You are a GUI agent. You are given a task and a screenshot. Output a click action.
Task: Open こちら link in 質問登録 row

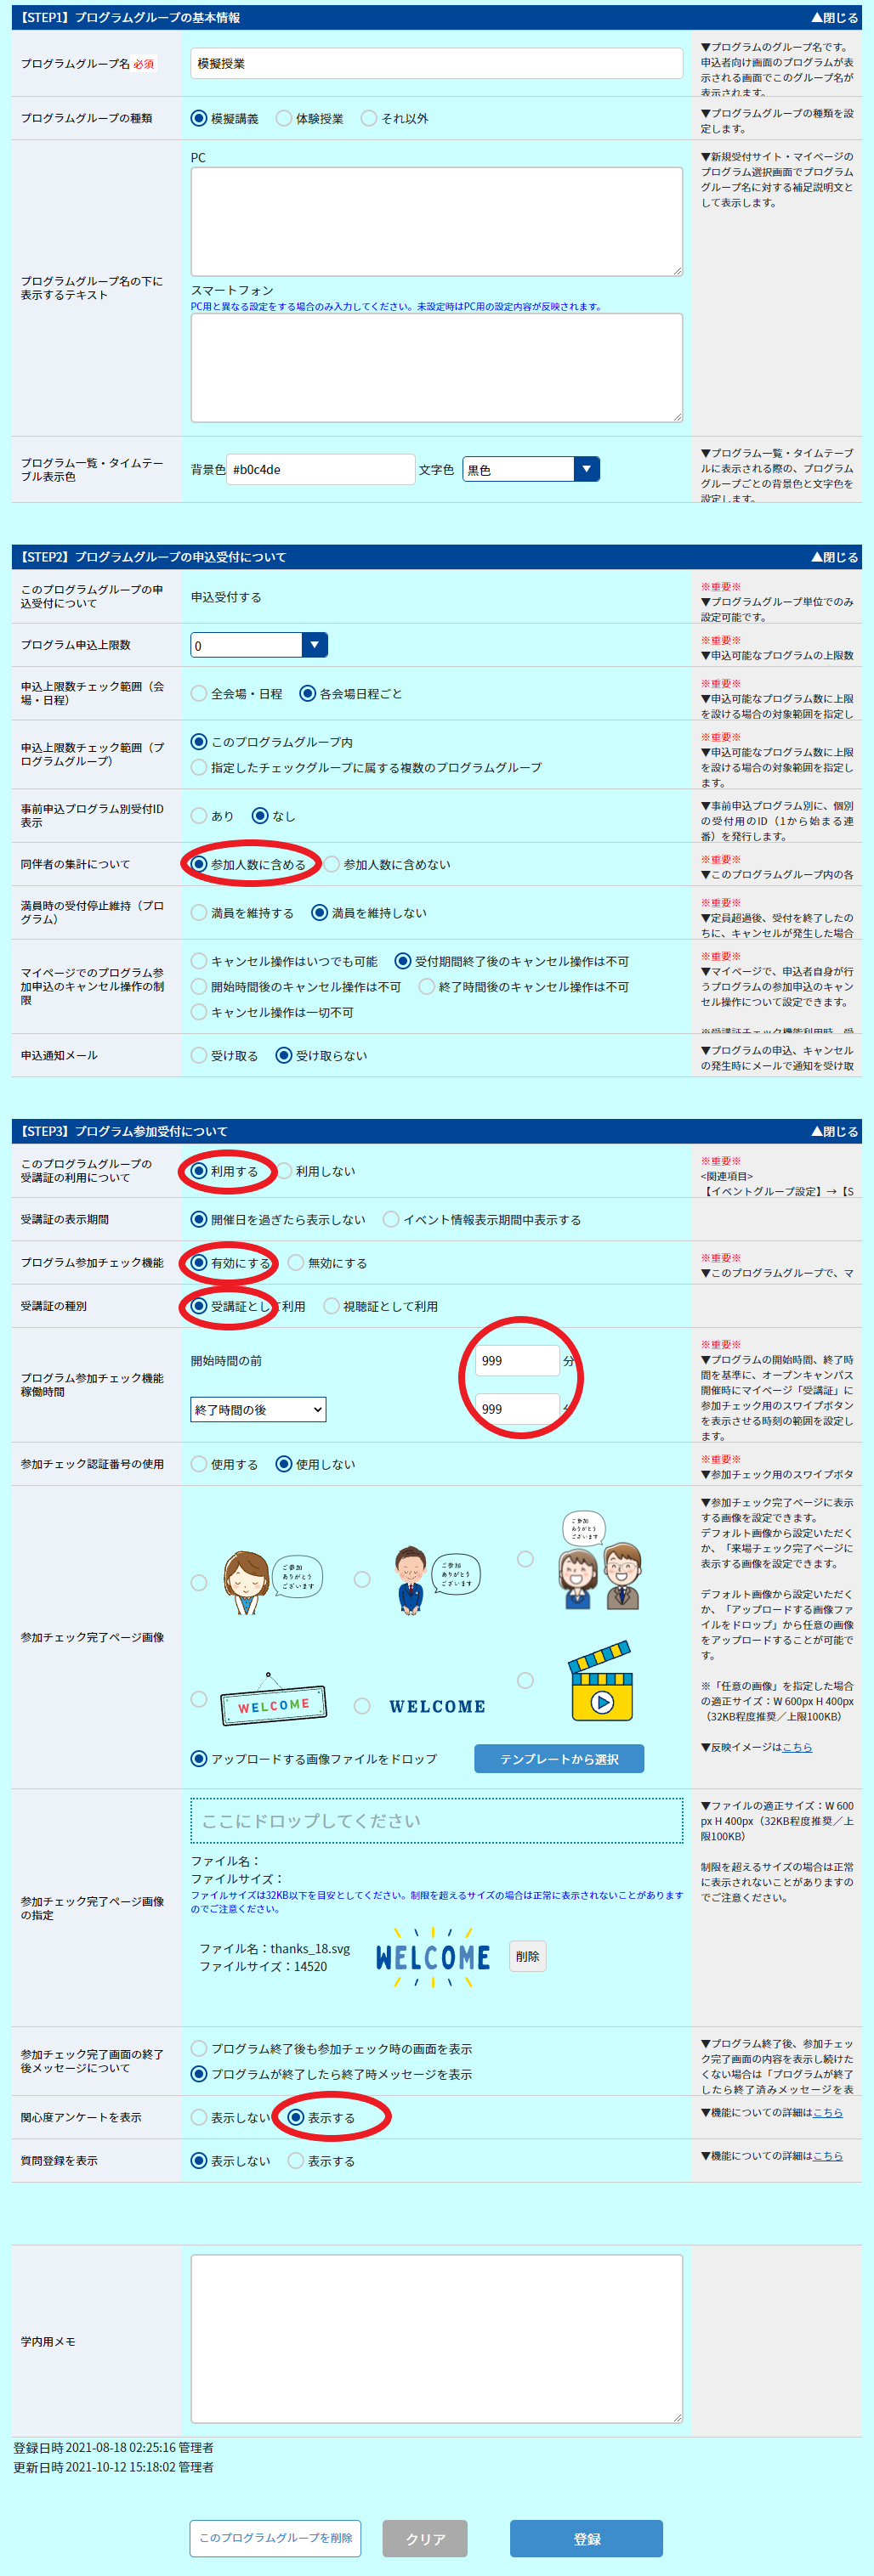[827, 2155]
